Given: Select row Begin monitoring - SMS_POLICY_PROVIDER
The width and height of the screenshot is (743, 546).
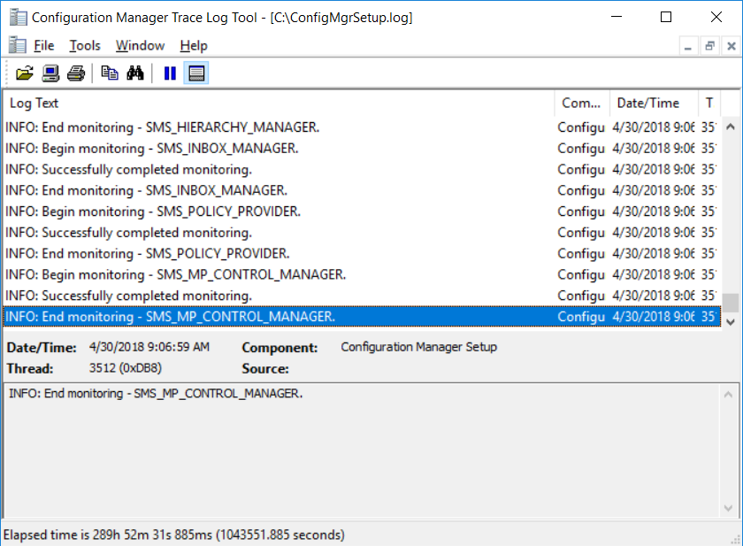Looking at the screenshot, I should click(x=363, y=211).
